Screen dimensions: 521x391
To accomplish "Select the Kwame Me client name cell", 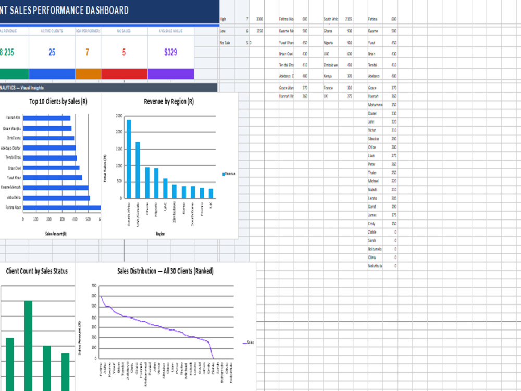I will pyautogui.click(x=286, y=31).
